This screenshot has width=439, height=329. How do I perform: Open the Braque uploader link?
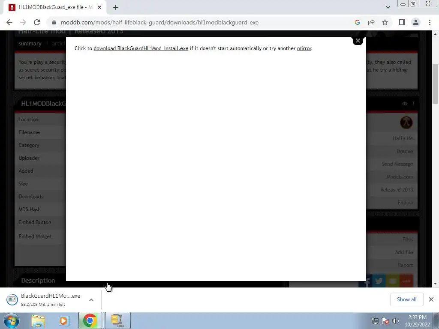[x=405, y=151]
